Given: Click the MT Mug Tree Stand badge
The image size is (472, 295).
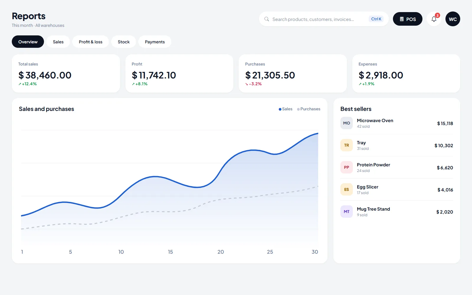Looking at the screenshot, I should 347,212.
